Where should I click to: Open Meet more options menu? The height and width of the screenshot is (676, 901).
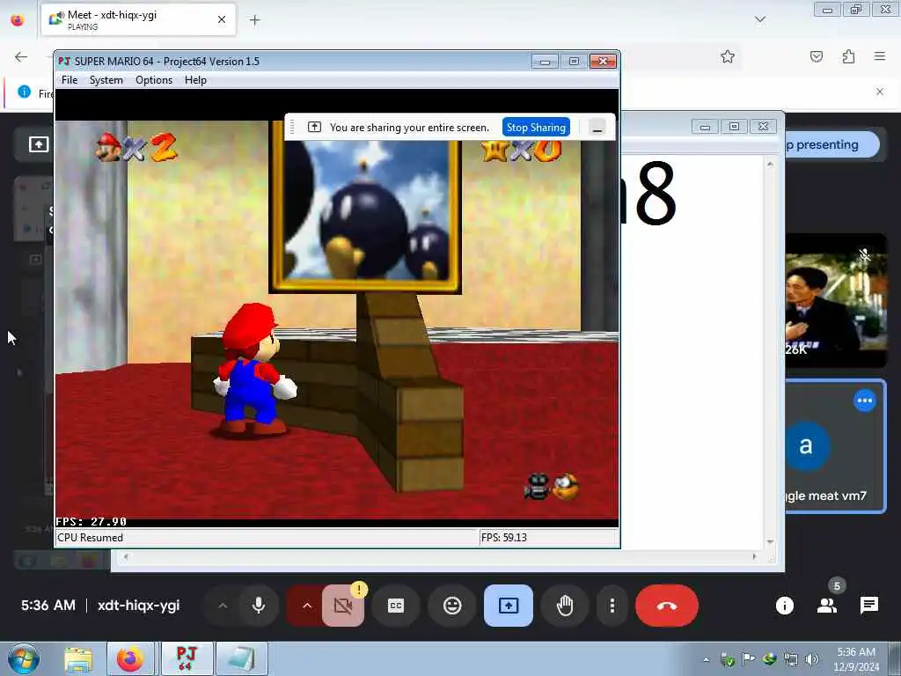click(x=612, y=606)
